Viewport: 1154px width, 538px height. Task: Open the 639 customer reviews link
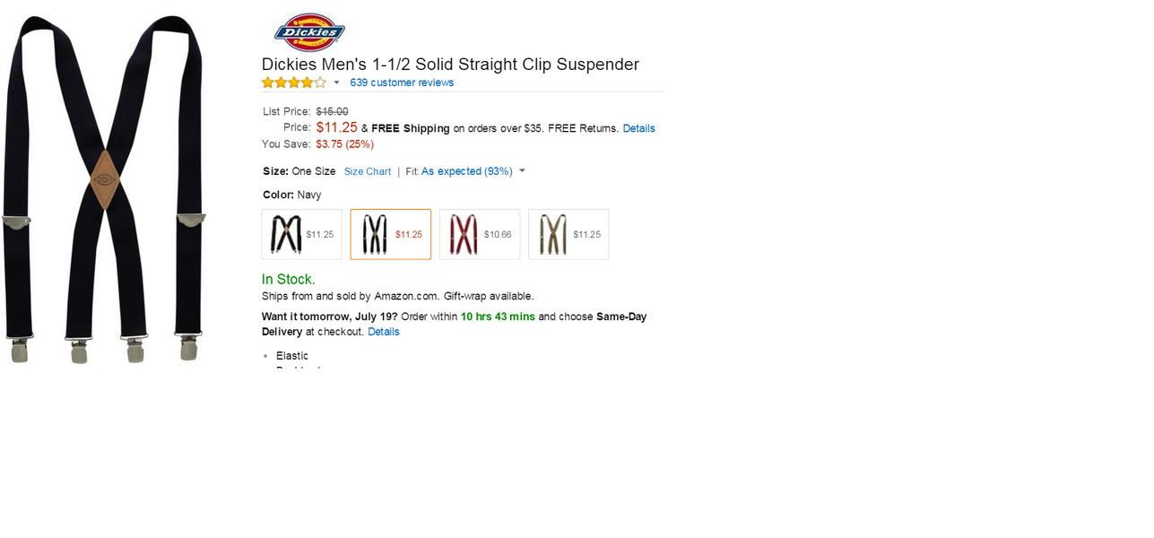pyautogui.click(x=402, y=82)
